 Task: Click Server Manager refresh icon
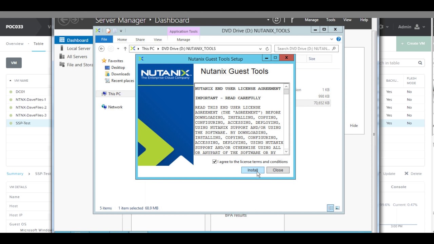pos(277,20)
